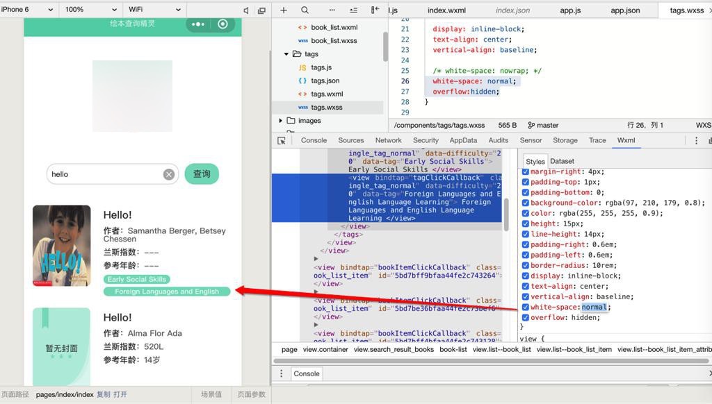The width and height of the screenshot is (712, 404).
Task: Switch to the Dataset pane tab
Action: click(562, 161)
